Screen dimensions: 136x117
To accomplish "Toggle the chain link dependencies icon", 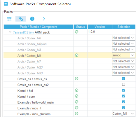I will [21, 19].
